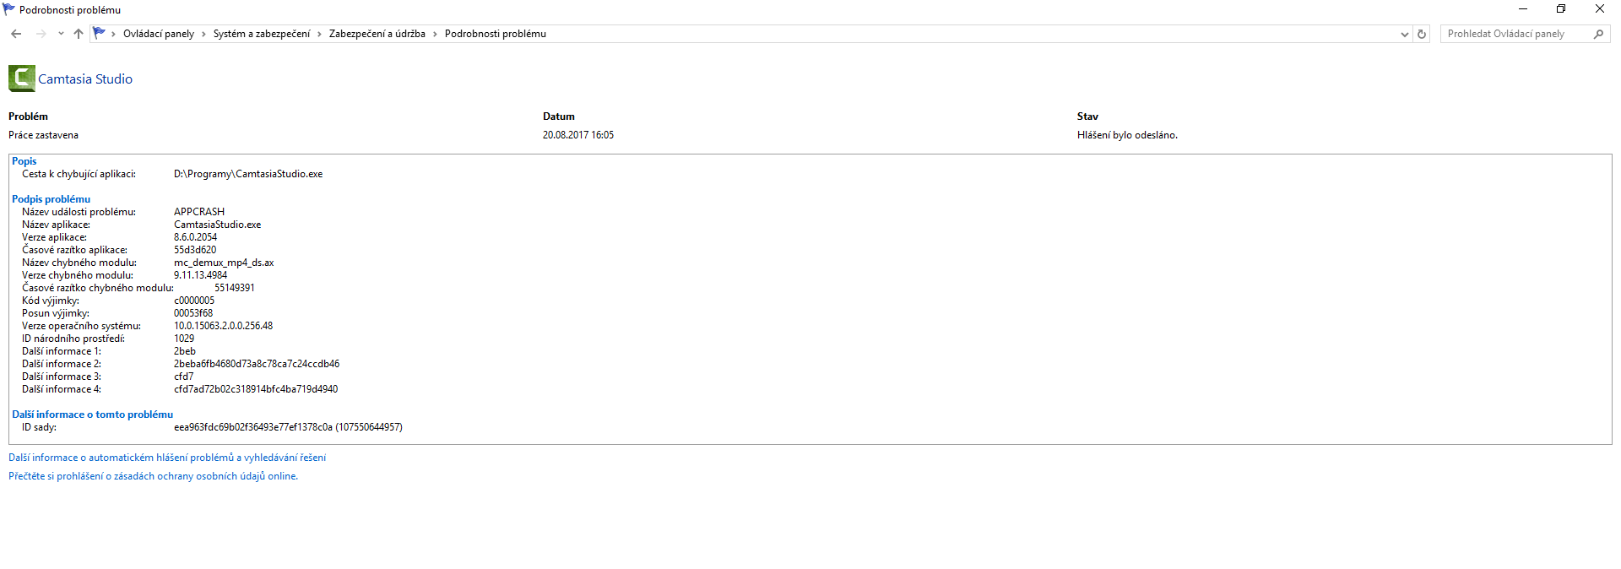Image resolution: width=1621 pixels, height=569 pixels.
Task: Open the Systém a zabezpečení breadcrumb
Action: point(262,34)
